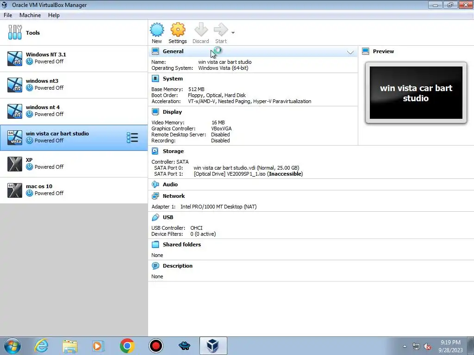This screenshot has width=474, height=355.
Task: Open the Start button dropdown arrow
Action: (x=233, y=33)
